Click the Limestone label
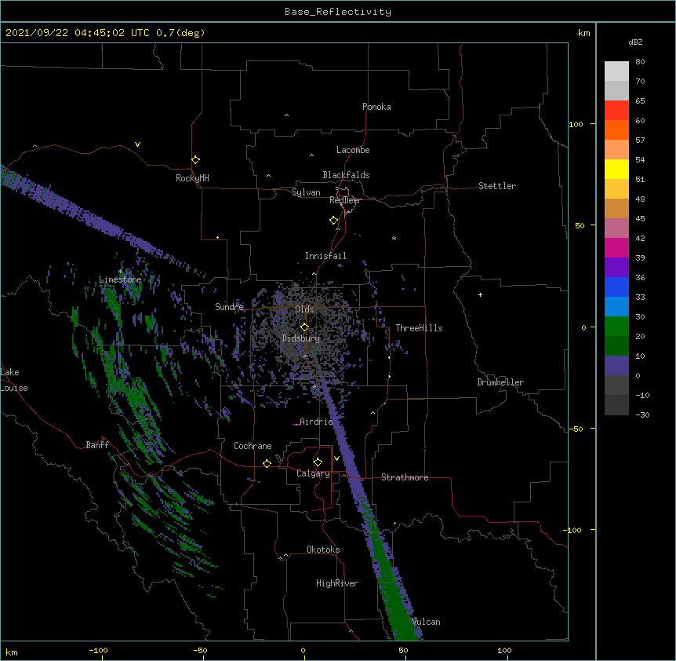 coord(120,279)
